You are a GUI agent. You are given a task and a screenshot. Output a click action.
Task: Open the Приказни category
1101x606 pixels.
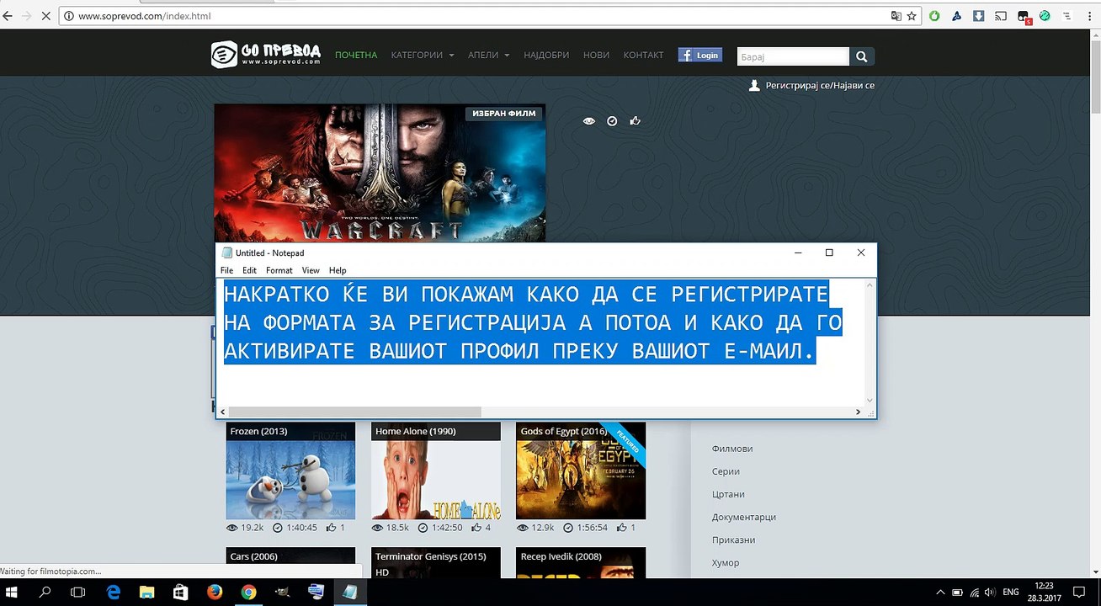[733, 540]
